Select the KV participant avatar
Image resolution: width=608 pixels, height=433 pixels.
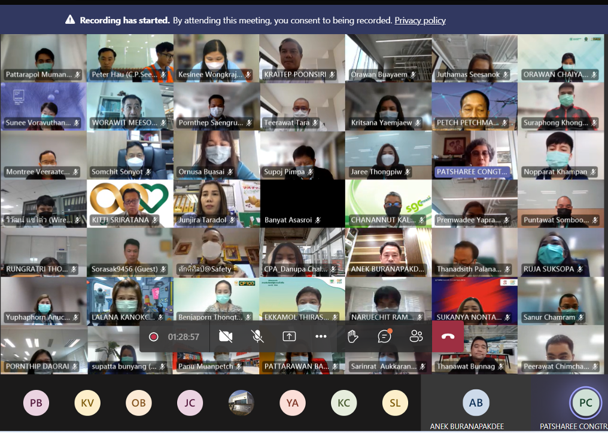(x=87, y=403)
